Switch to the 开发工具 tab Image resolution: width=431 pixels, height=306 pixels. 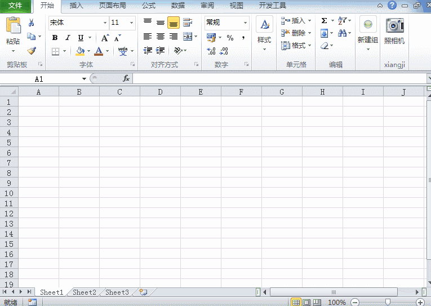[272, 6]
